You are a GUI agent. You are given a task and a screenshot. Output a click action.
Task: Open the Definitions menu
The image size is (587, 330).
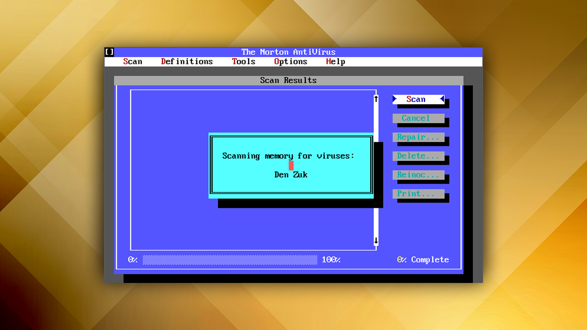[187, 61]
